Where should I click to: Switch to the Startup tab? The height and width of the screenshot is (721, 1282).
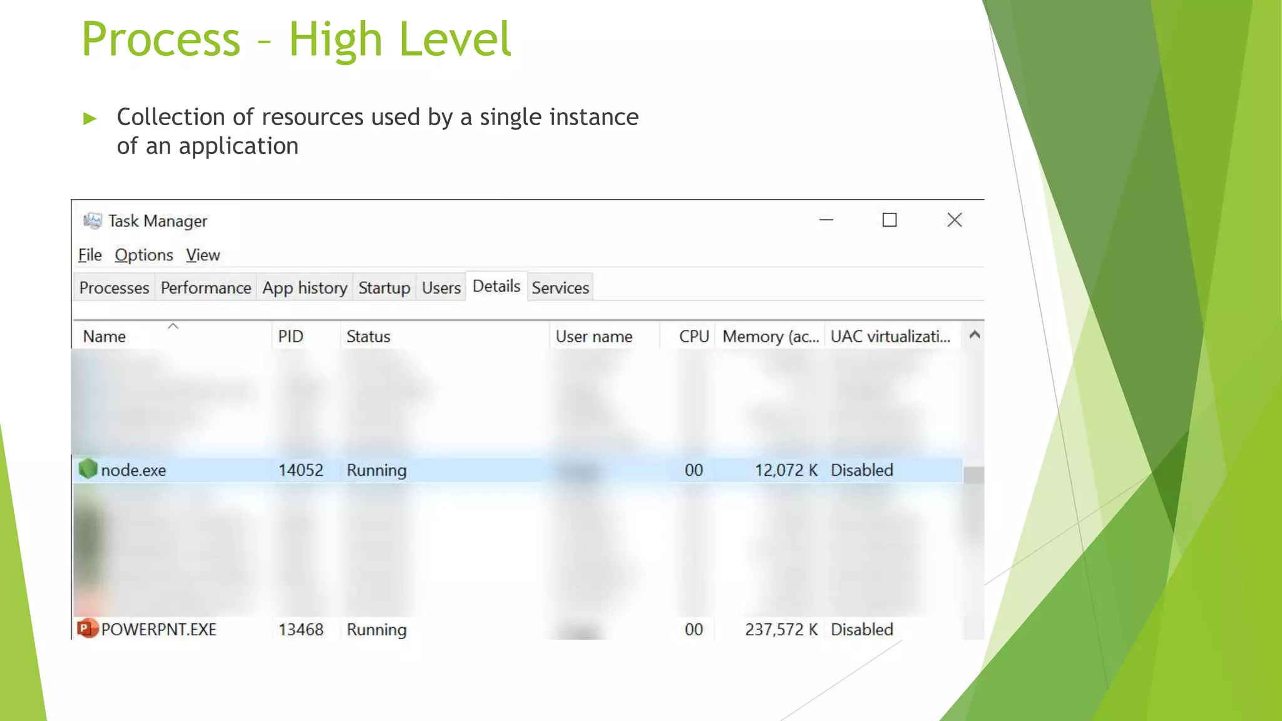point(384,287)
